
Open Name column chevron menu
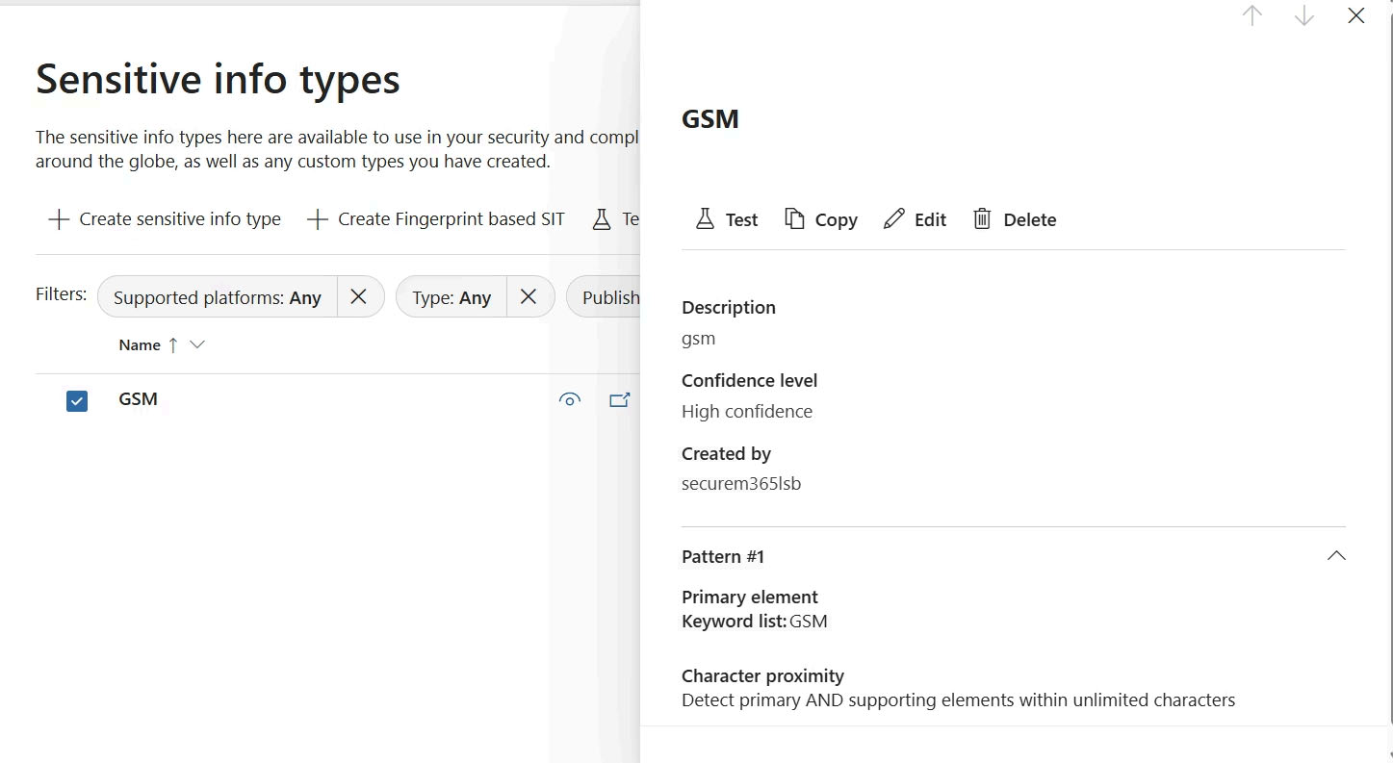pos(197,344)
